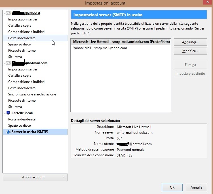Open Posta indesiderata under Cartelle locali

click(x=22, y=119)
